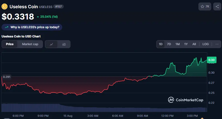Screen dimensions: 222x119
Task: Toggle LOG scale on chart
Action: click(205, 44)
